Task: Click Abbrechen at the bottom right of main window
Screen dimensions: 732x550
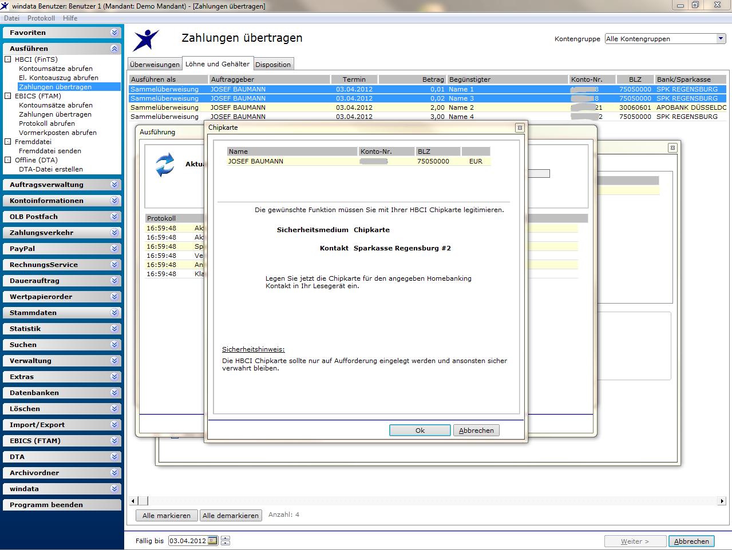Action: (x=691, y=541)
